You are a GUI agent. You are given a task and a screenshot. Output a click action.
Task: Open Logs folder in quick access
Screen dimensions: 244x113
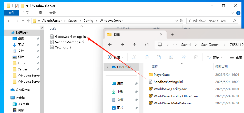pyautogui.click(x=22, y=63)
